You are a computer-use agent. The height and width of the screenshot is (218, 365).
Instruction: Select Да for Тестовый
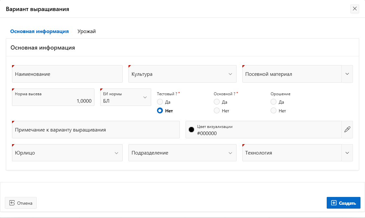tap(160, 102)
